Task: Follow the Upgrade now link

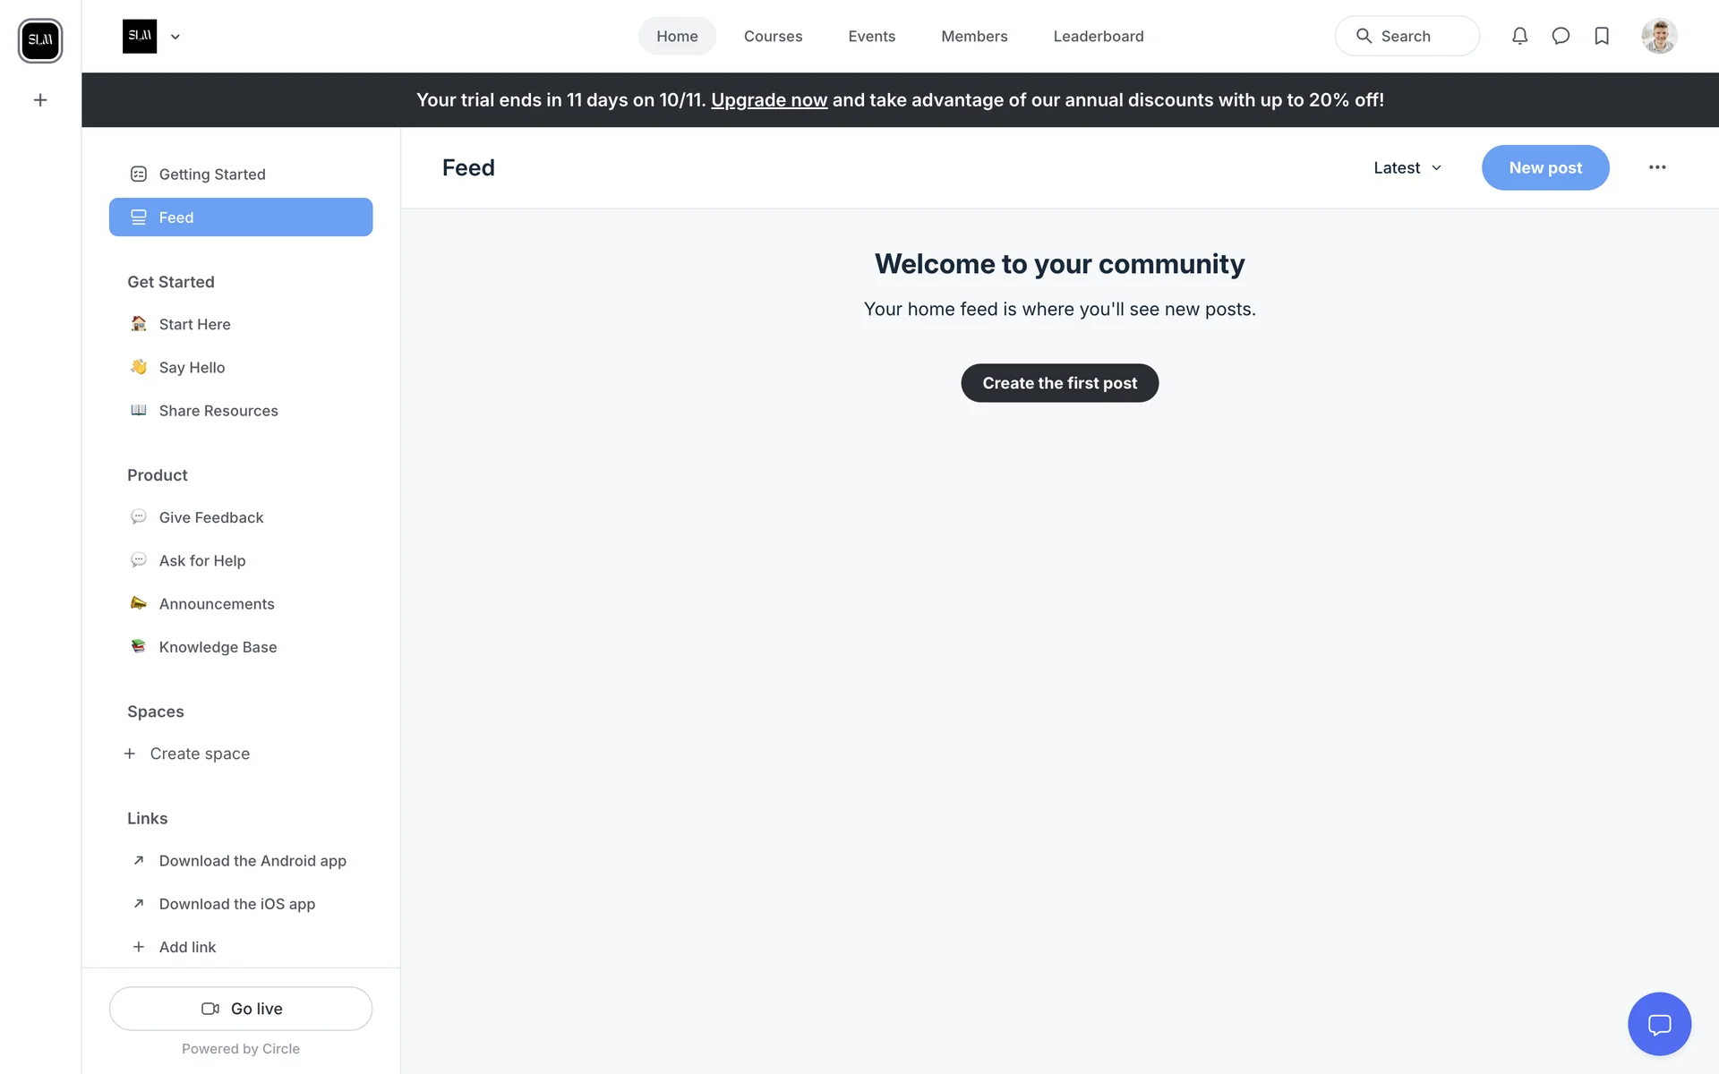Action: pos(768,100)
